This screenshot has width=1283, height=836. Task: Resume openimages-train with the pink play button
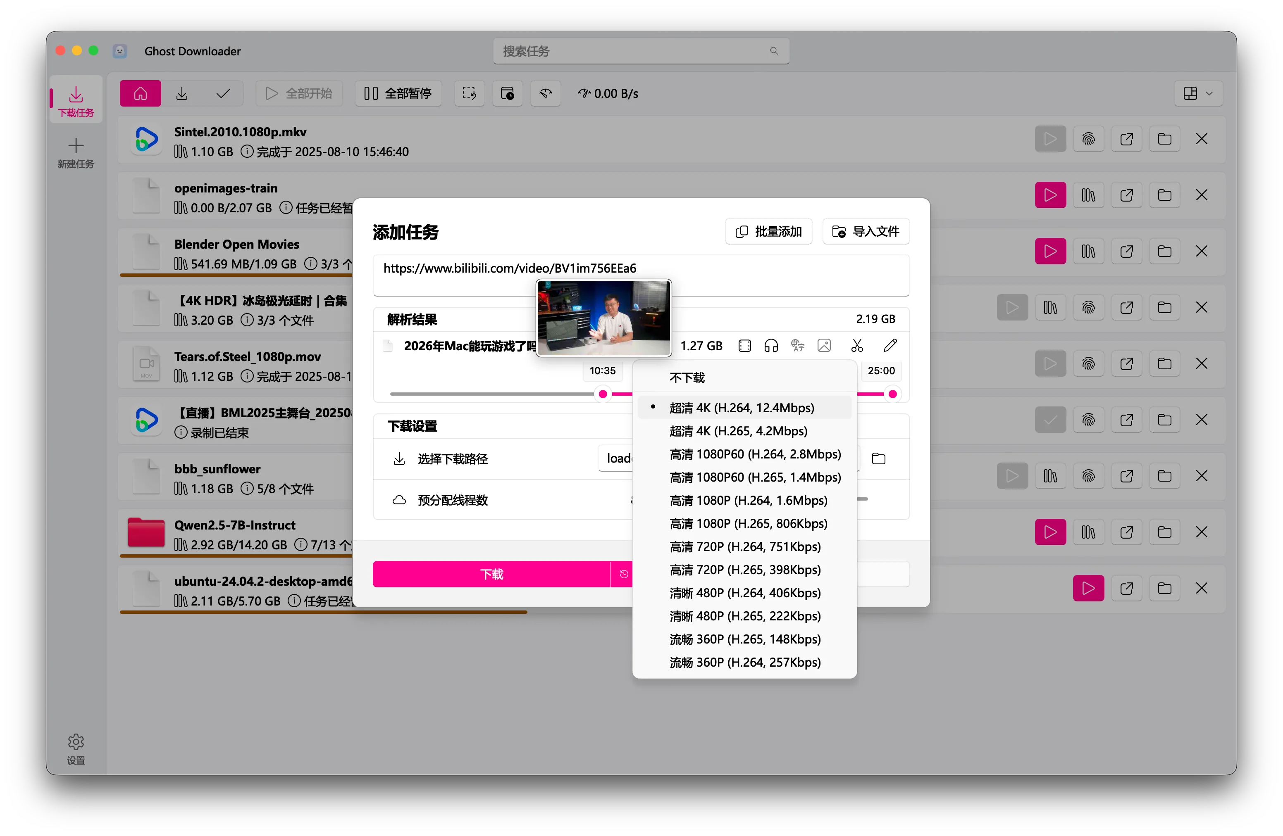click(x=1050, y=195)
